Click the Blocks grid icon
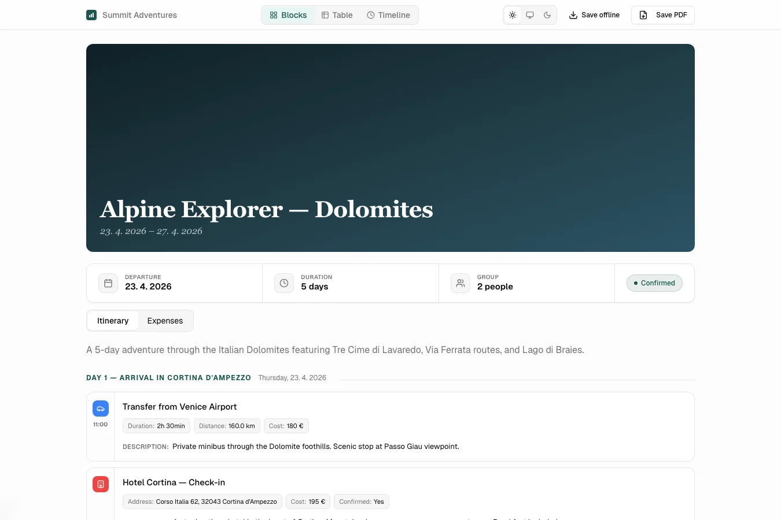781x520 pixels. [274, 15]
